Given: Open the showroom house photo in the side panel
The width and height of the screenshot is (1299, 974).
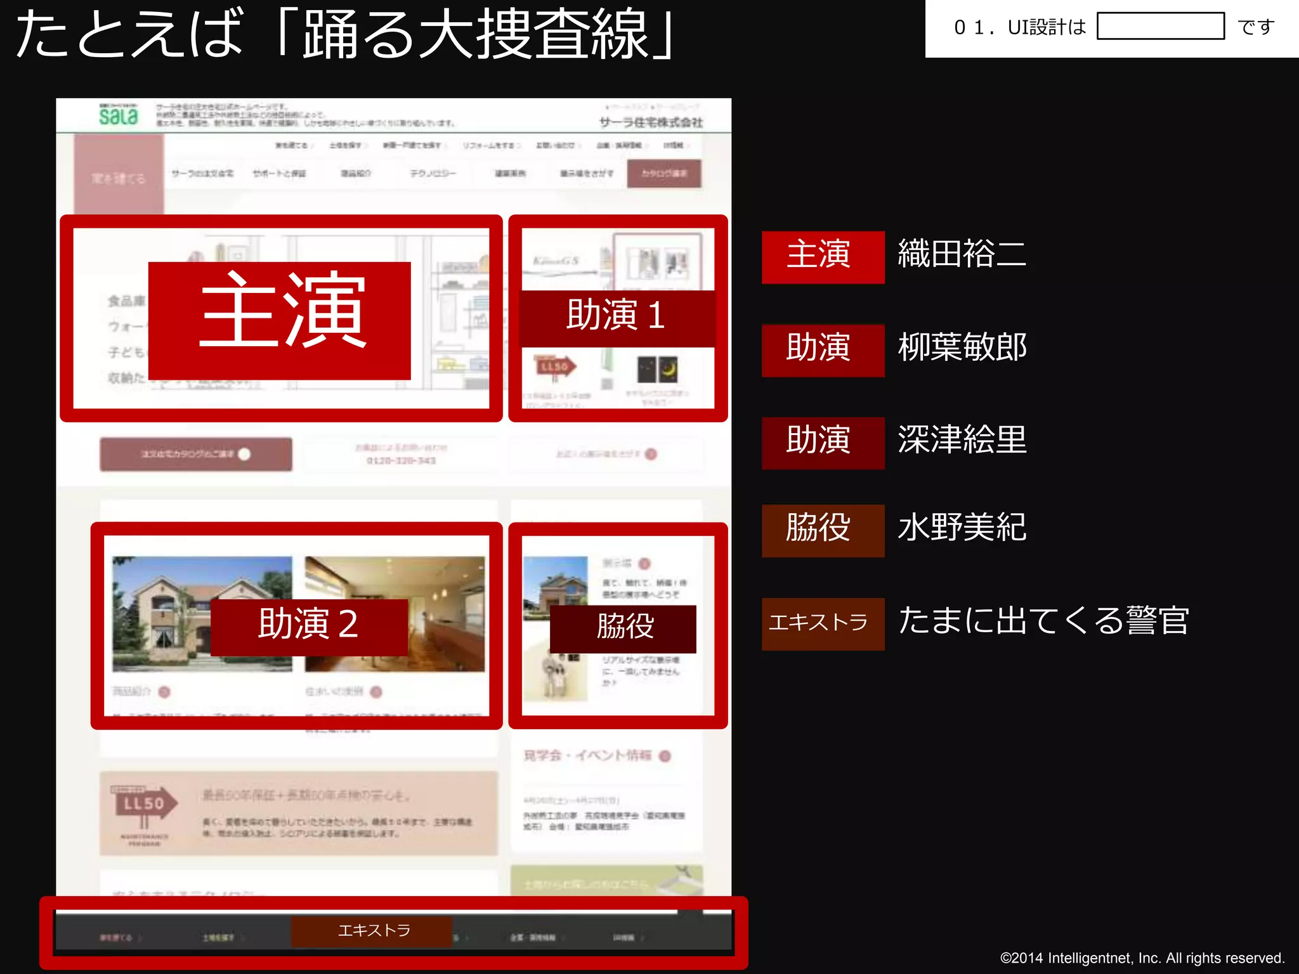Looking at the screenshot, I should [x=556, y=588].
